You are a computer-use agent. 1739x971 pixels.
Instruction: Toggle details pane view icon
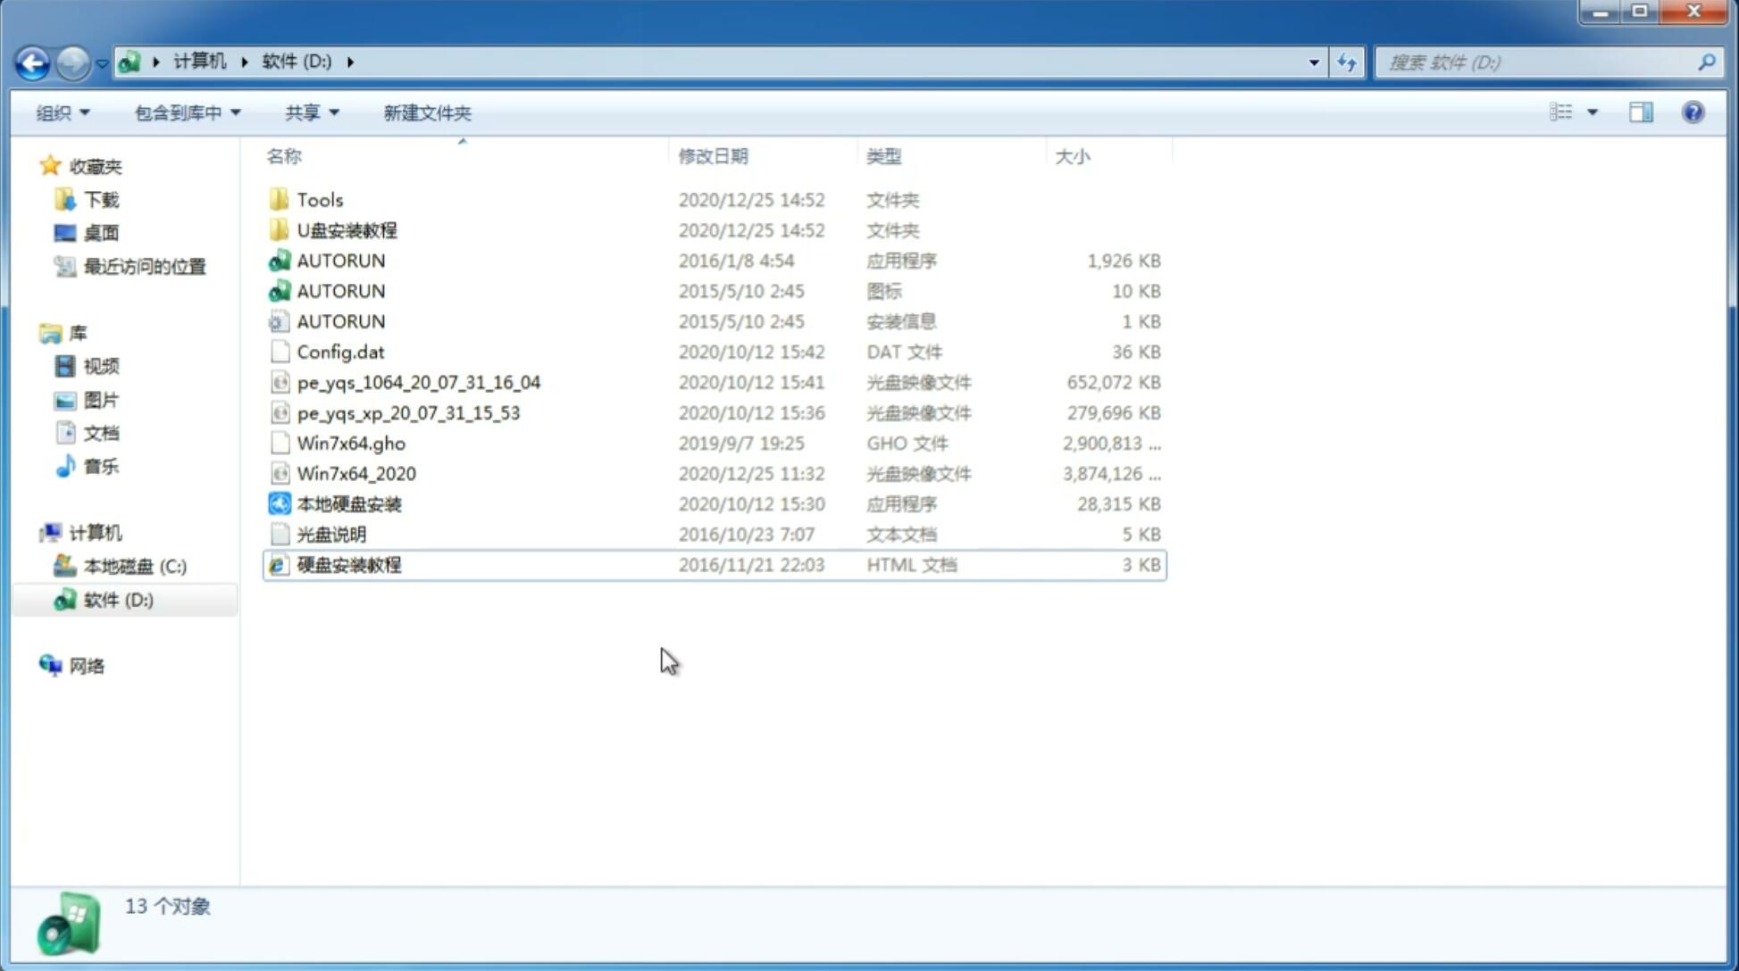(x=1641, y=112)
